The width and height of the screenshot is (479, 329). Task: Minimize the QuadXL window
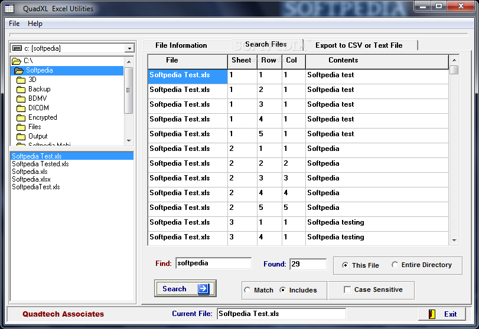pyautogui.click(x=423, y=6)
